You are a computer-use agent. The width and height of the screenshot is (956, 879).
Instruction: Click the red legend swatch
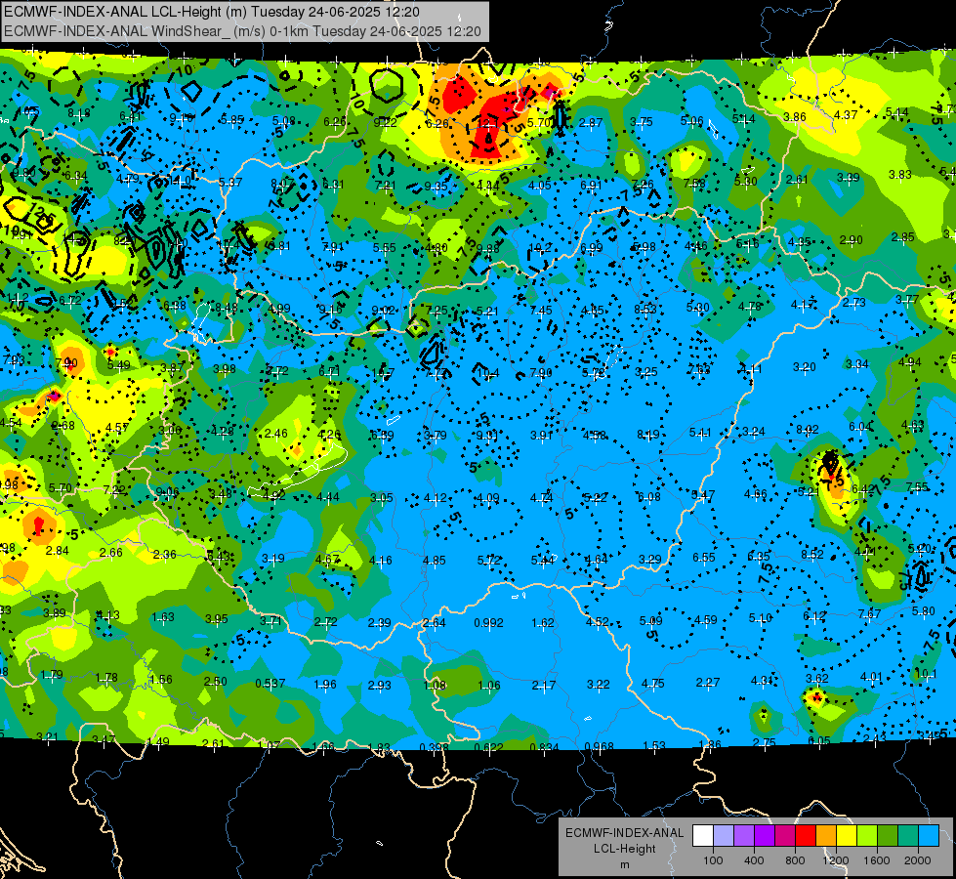point(806,836)
